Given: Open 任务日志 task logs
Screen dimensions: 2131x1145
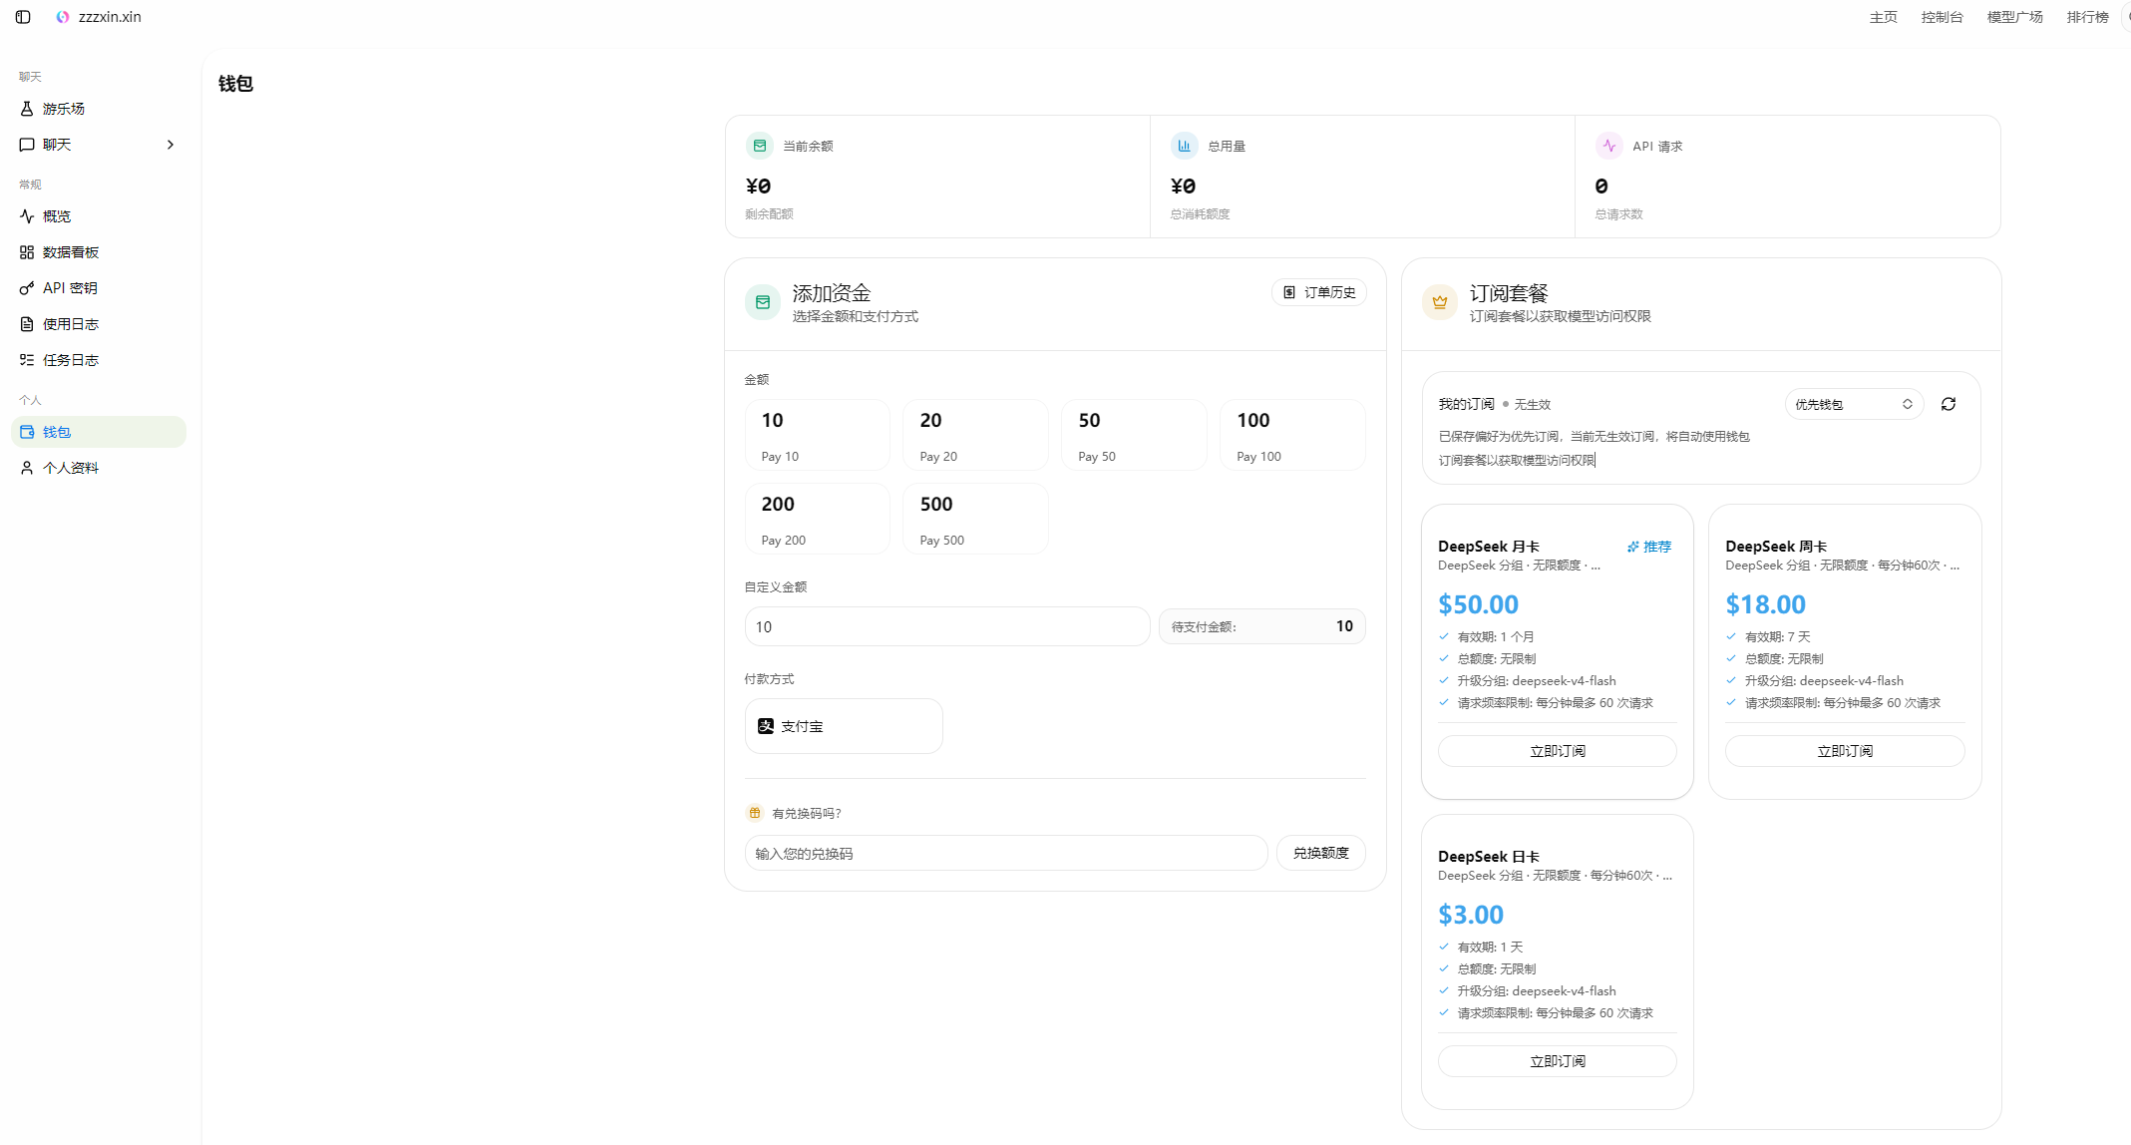Looking at the screenshot, I should click(98, 360).
